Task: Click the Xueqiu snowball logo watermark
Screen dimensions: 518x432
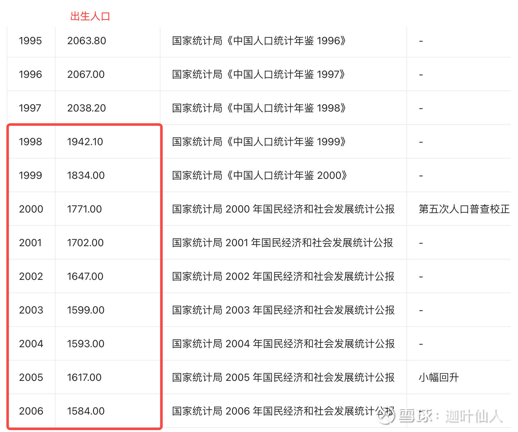Action: pos(385,416)
